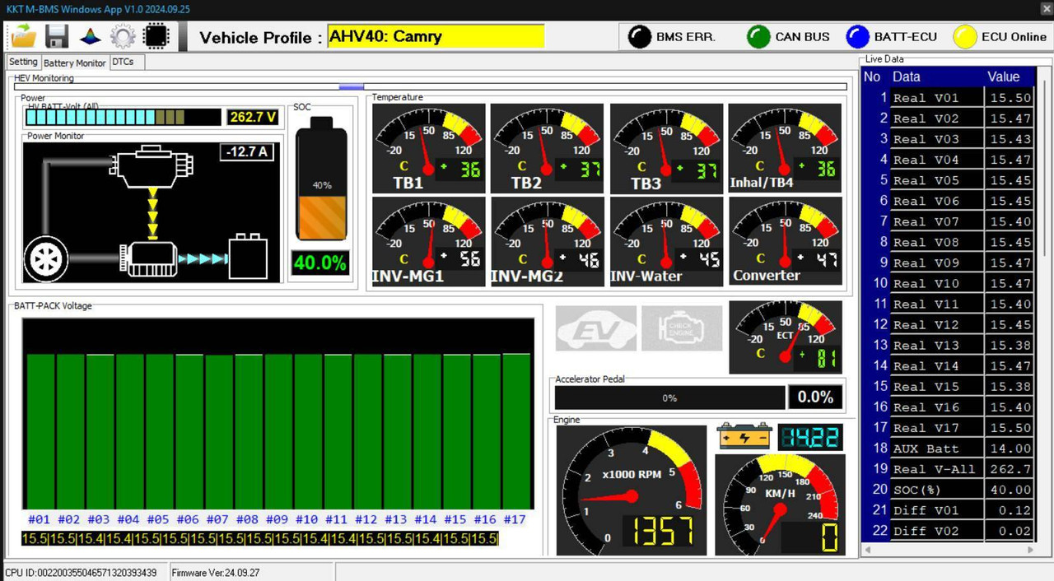
Task: Click the BMS ERR. black indicator light
Action: pyautogui.click(x=640, y=37)
